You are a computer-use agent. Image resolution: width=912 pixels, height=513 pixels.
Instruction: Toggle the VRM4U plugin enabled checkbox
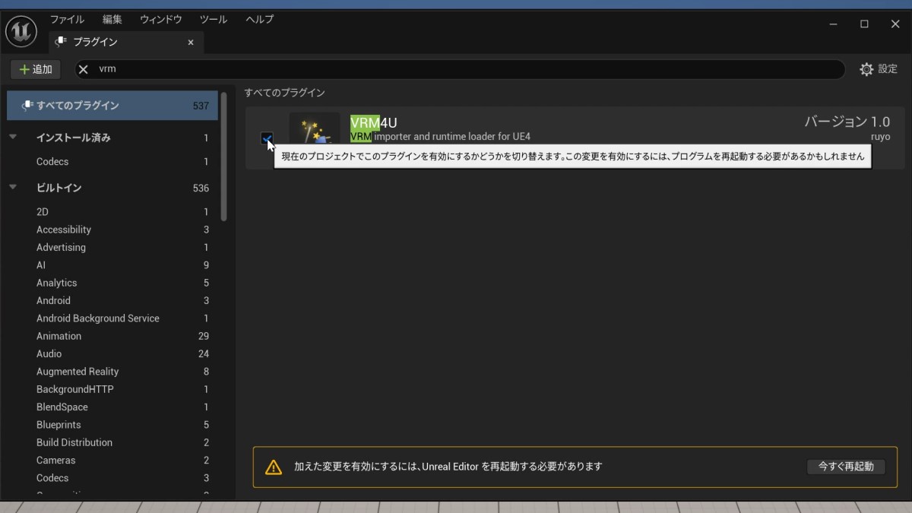[x=267, y=138]
